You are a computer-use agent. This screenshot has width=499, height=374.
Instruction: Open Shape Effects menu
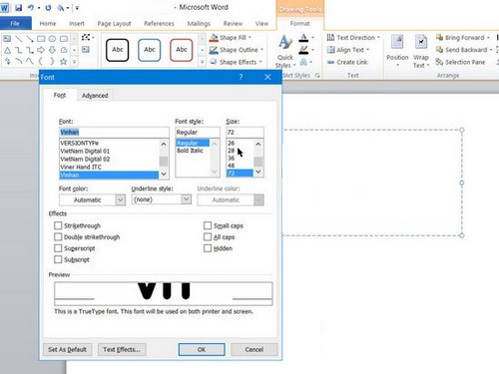(236, 62)
